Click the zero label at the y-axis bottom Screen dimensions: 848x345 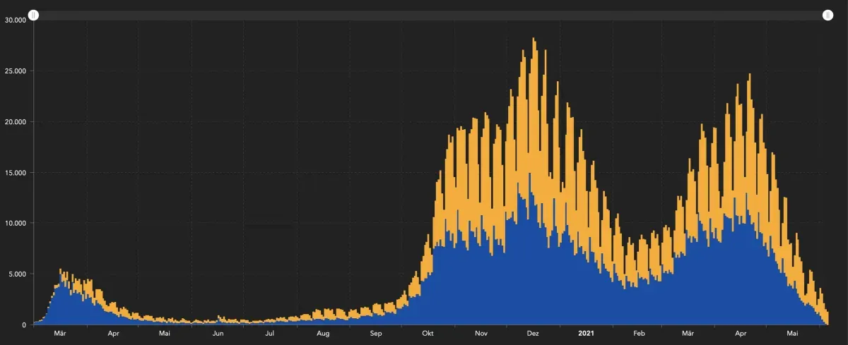pyautogui.click(x=24, y=325)
